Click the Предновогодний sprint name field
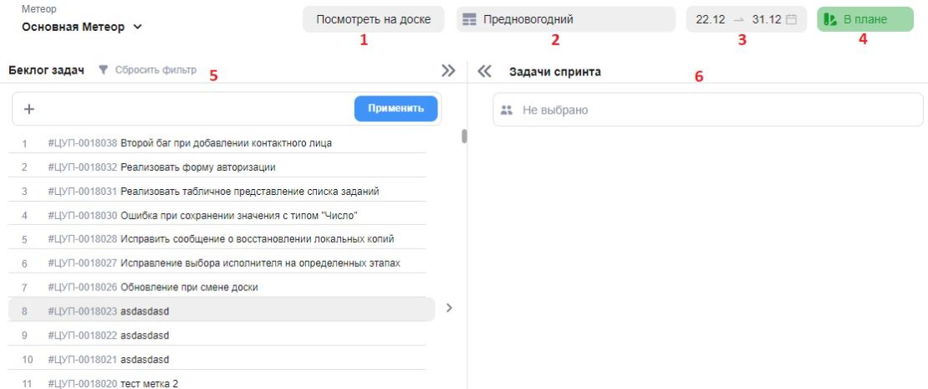928x389 pixels. [x=566, y=19]
